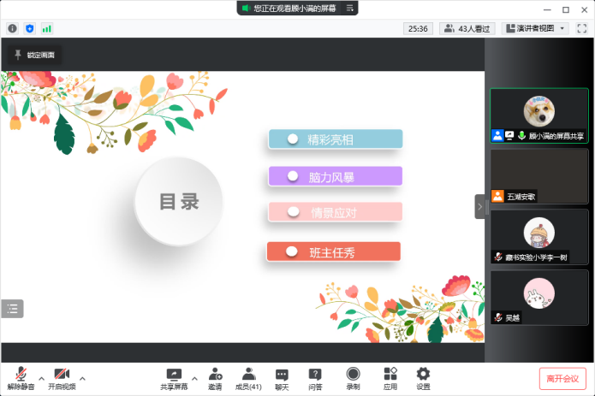Select 吴越 participant tile
The image size is (595, 396).
pyautogui.click(x=539, y=298)
